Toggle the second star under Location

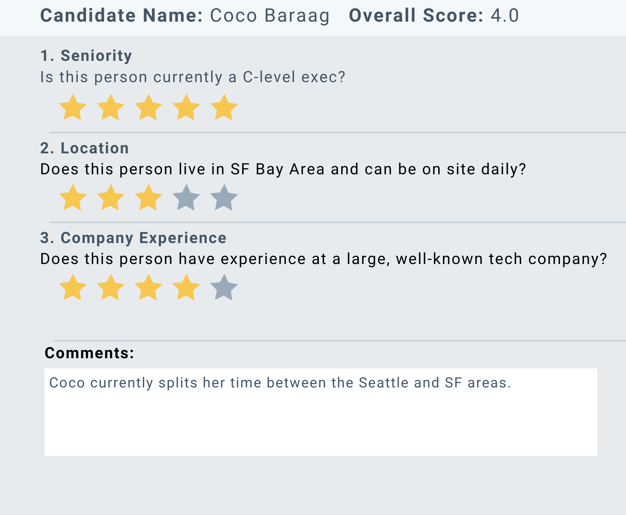point(110,198)
